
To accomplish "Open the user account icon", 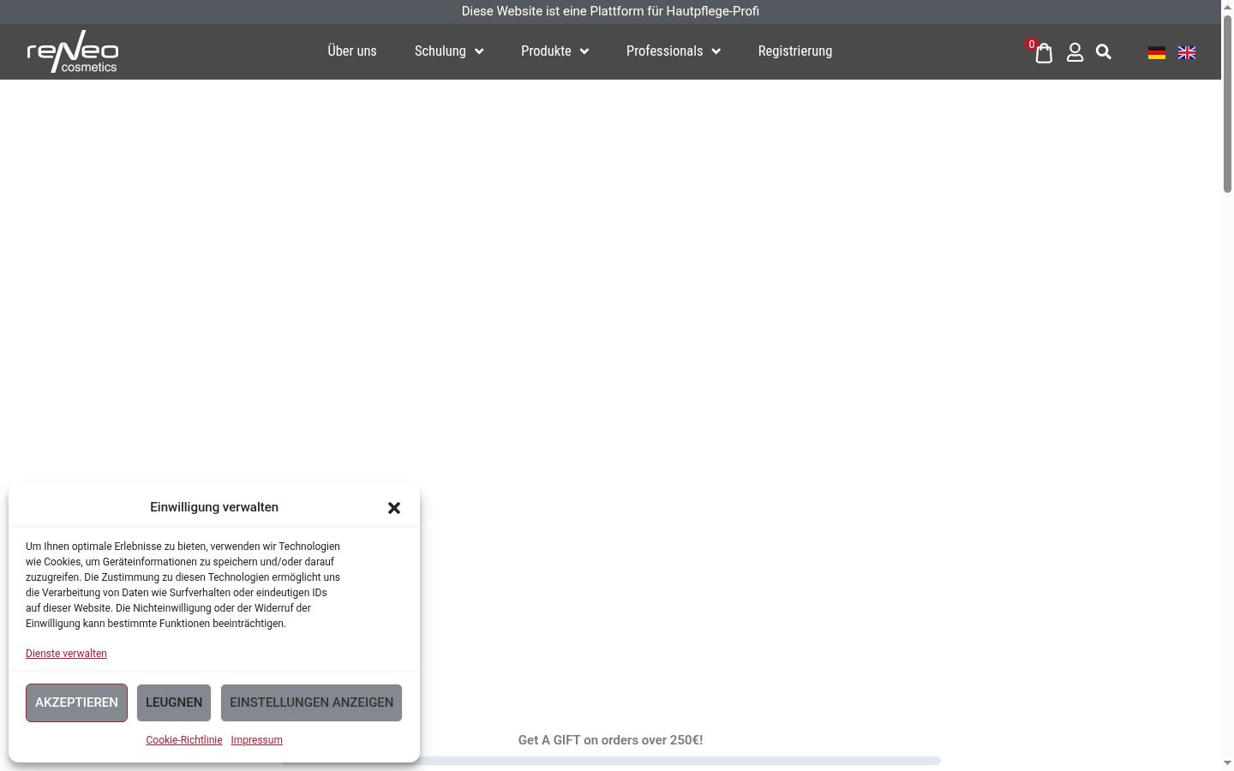I will [x=1075, y=53].
